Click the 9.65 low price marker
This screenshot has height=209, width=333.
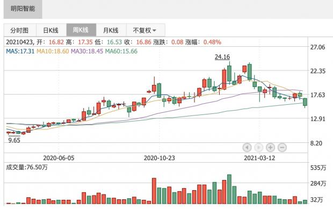14,140
